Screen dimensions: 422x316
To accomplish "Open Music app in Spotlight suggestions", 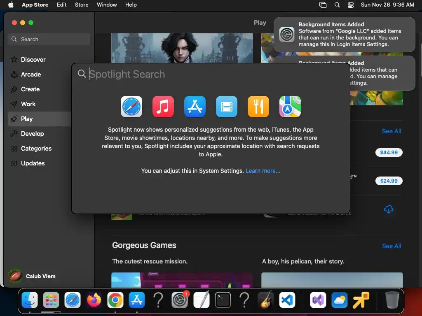I will coord(163,107).
